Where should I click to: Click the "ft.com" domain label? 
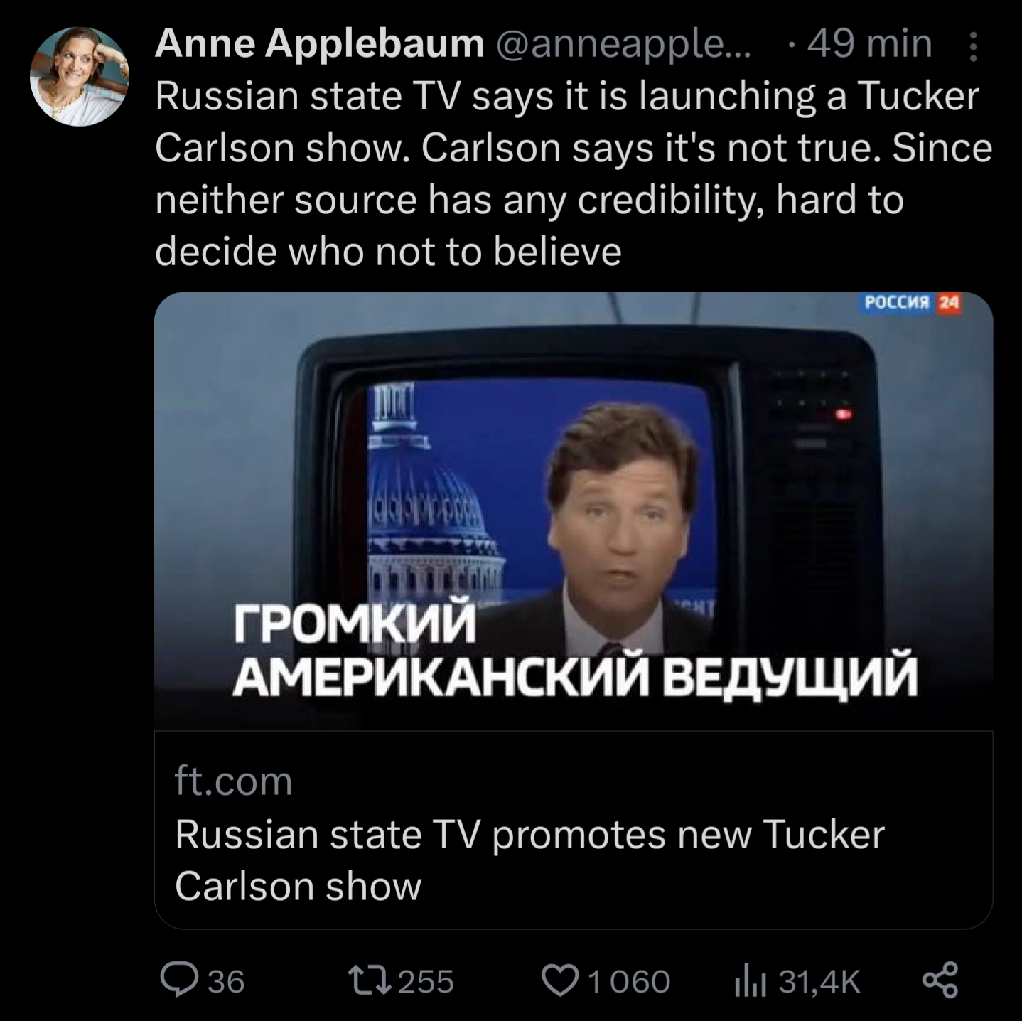pyautogui.click(x=233, y=781)
